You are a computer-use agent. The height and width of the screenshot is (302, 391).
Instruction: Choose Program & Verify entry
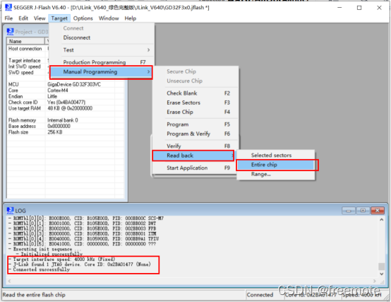[195, 134]
